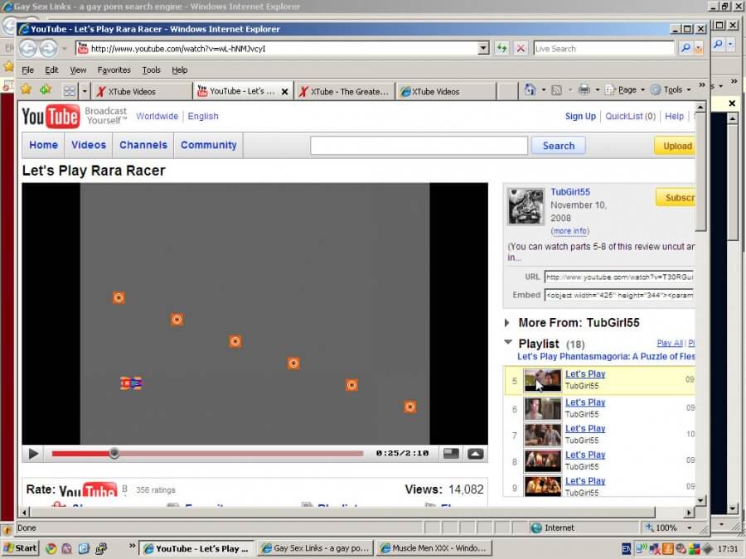Open the Favorites Center star icon
Viewport: 746px width, 559px height.
click(27, 89)
